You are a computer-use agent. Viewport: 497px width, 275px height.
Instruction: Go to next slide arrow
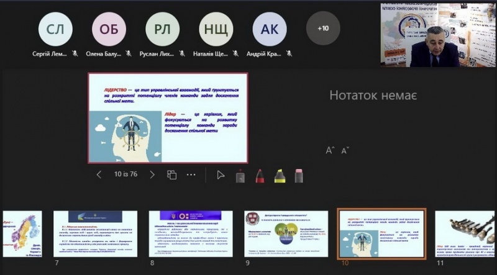tap(152, 174)
